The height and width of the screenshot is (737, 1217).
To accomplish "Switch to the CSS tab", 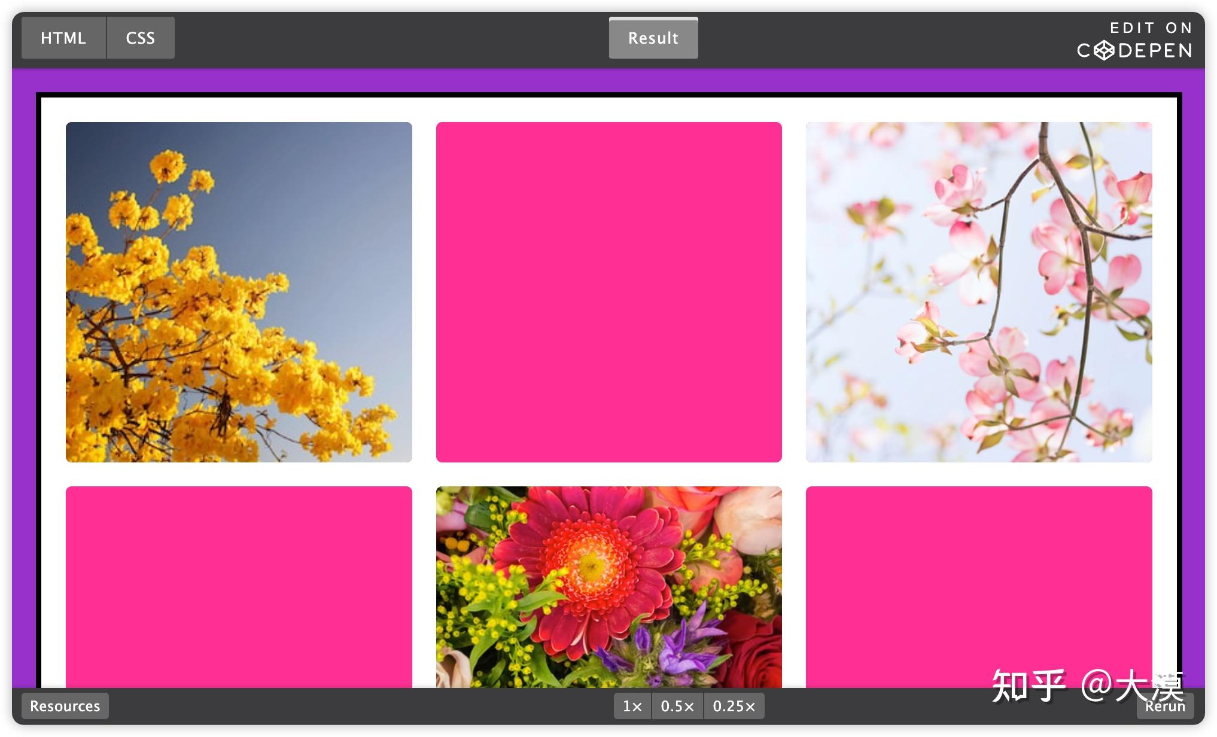I will coord(141,38).
